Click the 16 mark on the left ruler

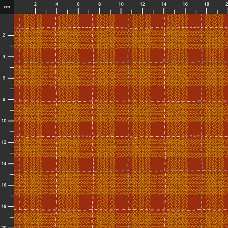[5, 185]
